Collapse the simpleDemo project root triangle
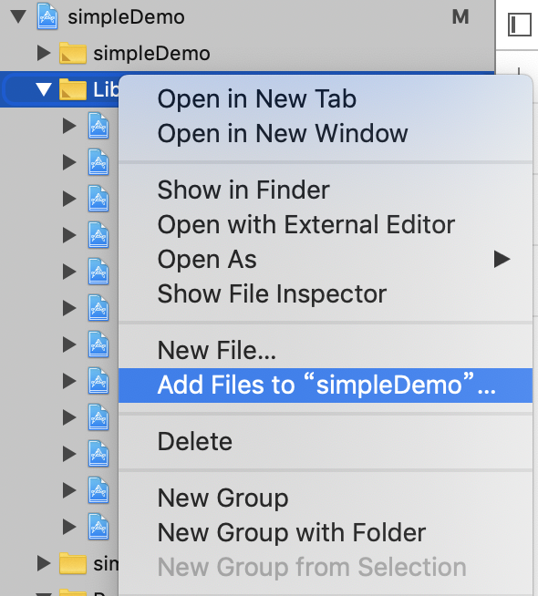The image size is (538, 596). point(18,16)
